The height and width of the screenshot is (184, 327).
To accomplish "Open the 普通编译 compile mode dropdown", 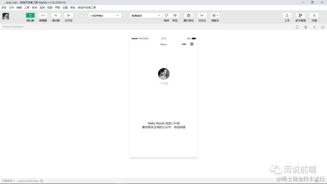I will (145, 15).
